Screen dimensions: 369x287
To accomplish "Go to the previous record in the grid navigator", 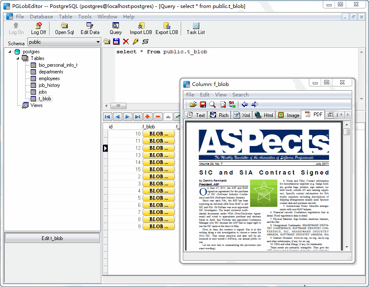I will (117, 117).
